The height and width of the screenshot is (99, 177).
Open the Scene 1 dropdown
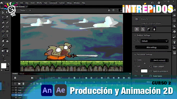[30, 10]
